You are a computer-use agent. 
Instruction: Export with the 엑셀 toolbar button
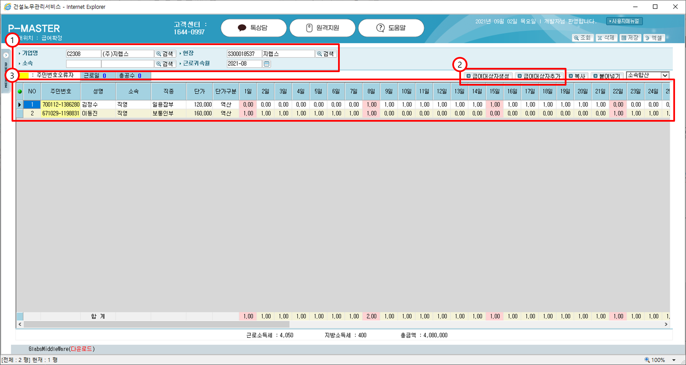(654, 38)
